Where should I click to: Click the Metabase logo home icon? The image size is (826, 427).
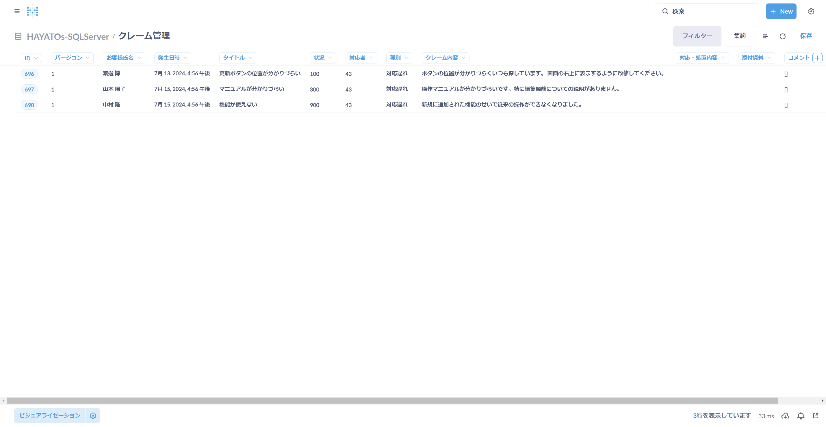pyautogui.click(x=32, y=11)
